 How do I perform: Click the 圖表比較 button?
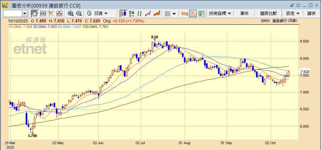(x=268, y=13)
